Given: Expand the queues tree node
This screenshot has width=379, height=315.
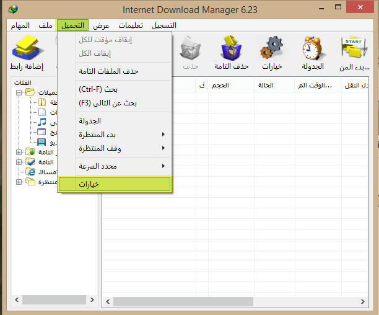Looking at the screenshot, I should tap(19, 182).
